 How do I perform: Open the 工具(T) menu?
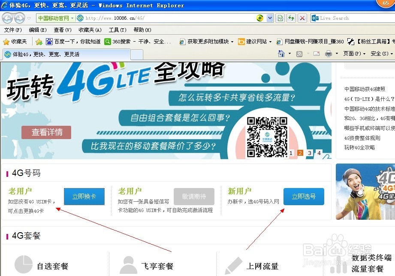click(118, 30)
